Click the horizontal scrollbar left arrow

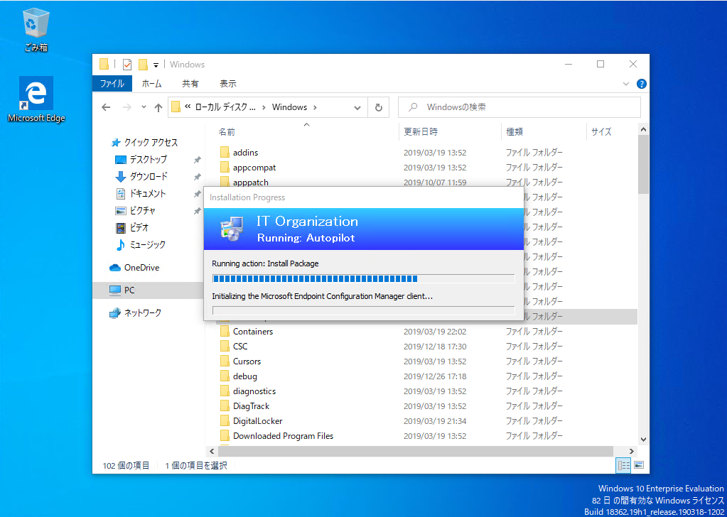(211, 451)
